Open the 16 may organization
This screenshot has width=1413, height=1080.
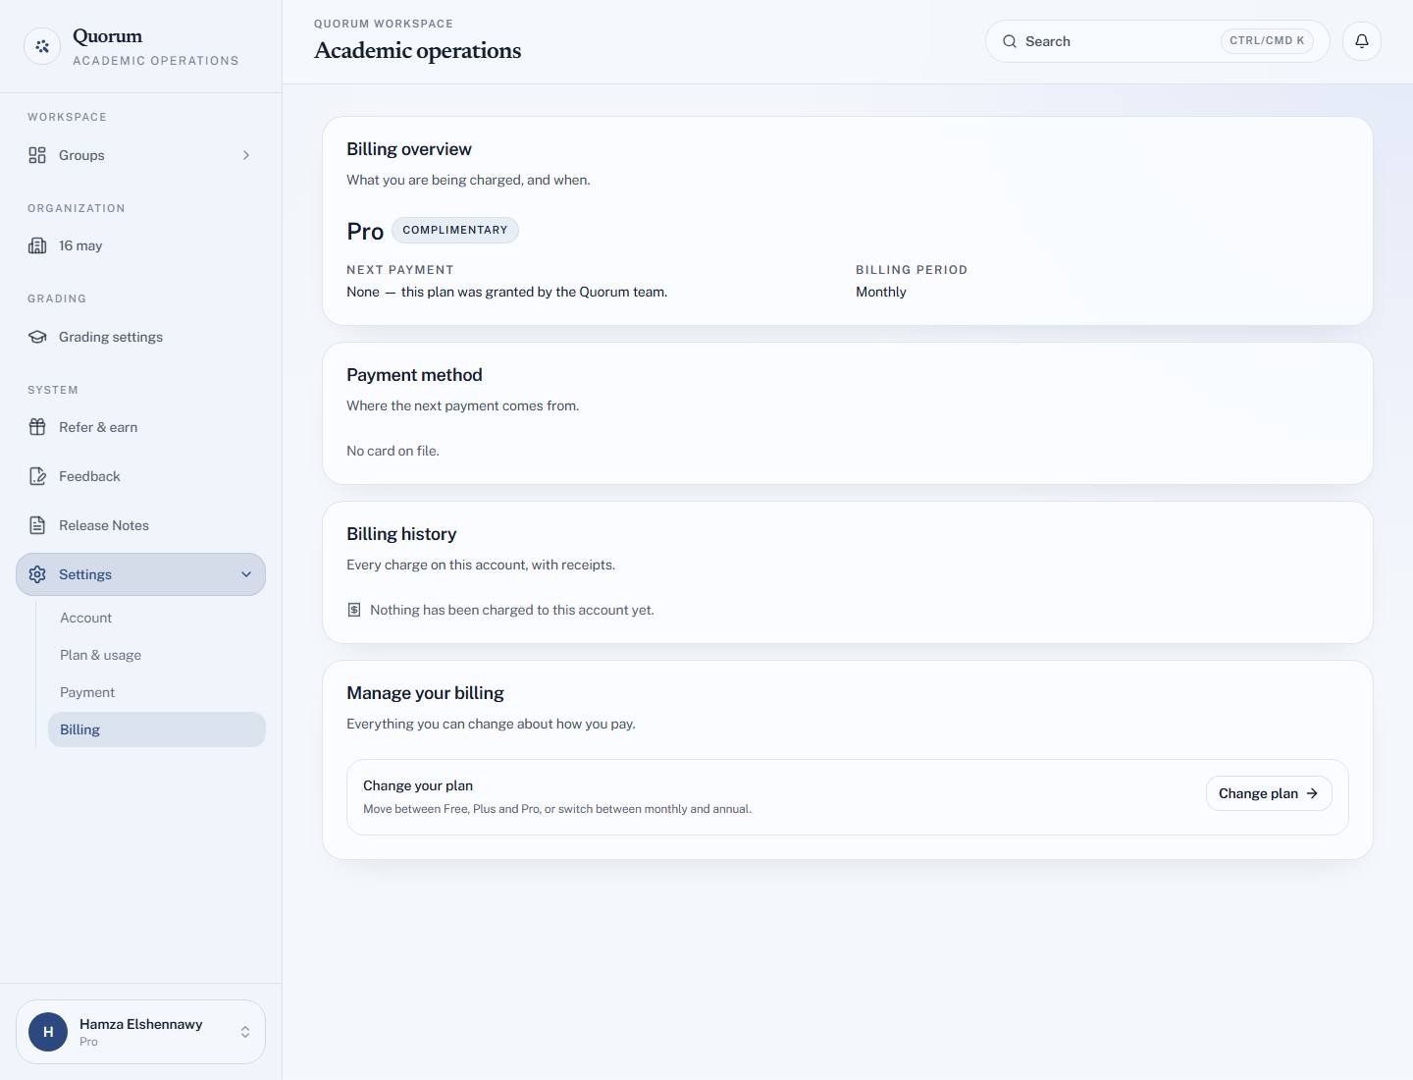click(140, 245)
